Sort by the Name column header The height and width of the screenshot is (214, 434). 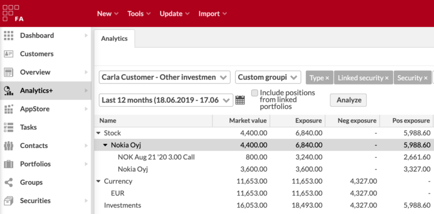click(154, 121)
